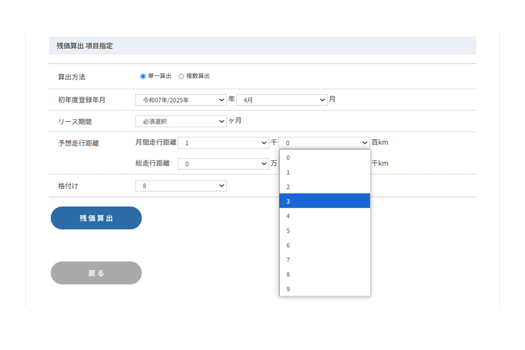
Task: Open the 格付け dropdown showing 8
Action: [181, 186]
